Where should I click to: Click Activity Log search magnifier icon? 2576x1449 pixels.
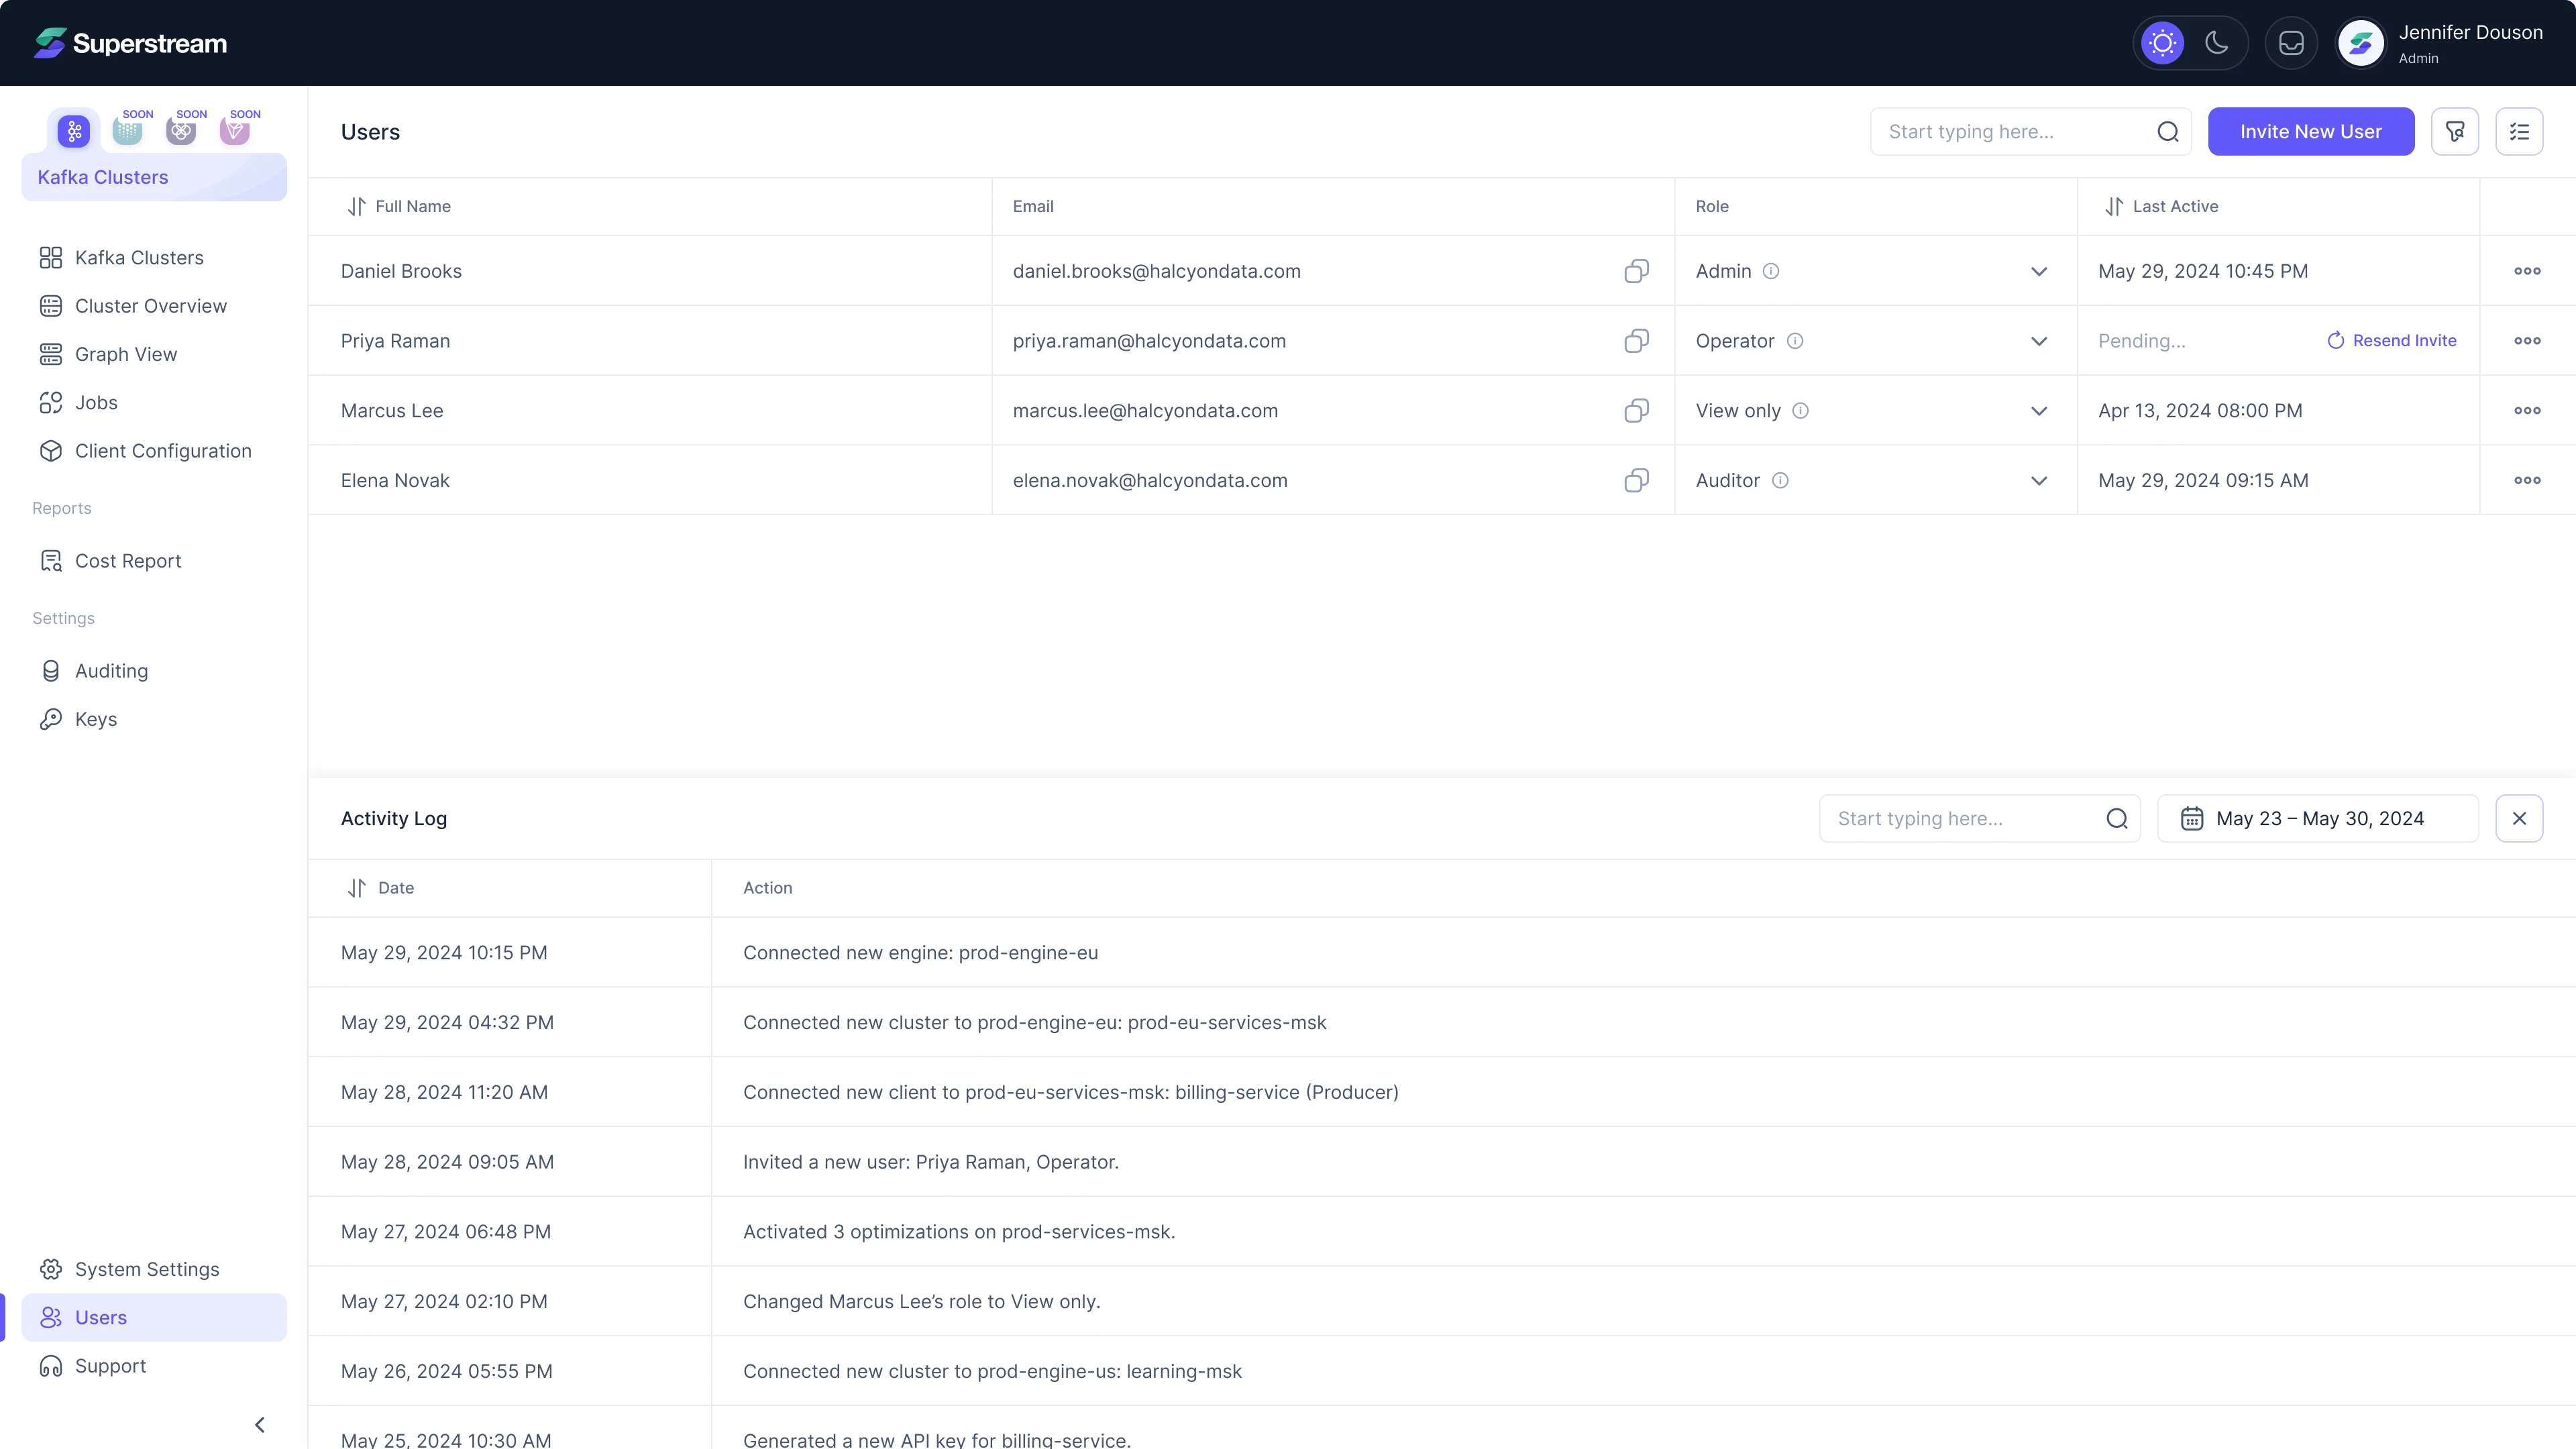2116,818
